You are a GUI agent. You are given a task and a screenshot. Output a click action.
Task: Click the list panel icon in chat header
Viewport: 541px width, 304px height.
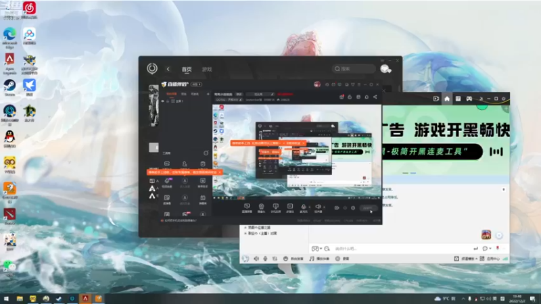tap(458, 99)
